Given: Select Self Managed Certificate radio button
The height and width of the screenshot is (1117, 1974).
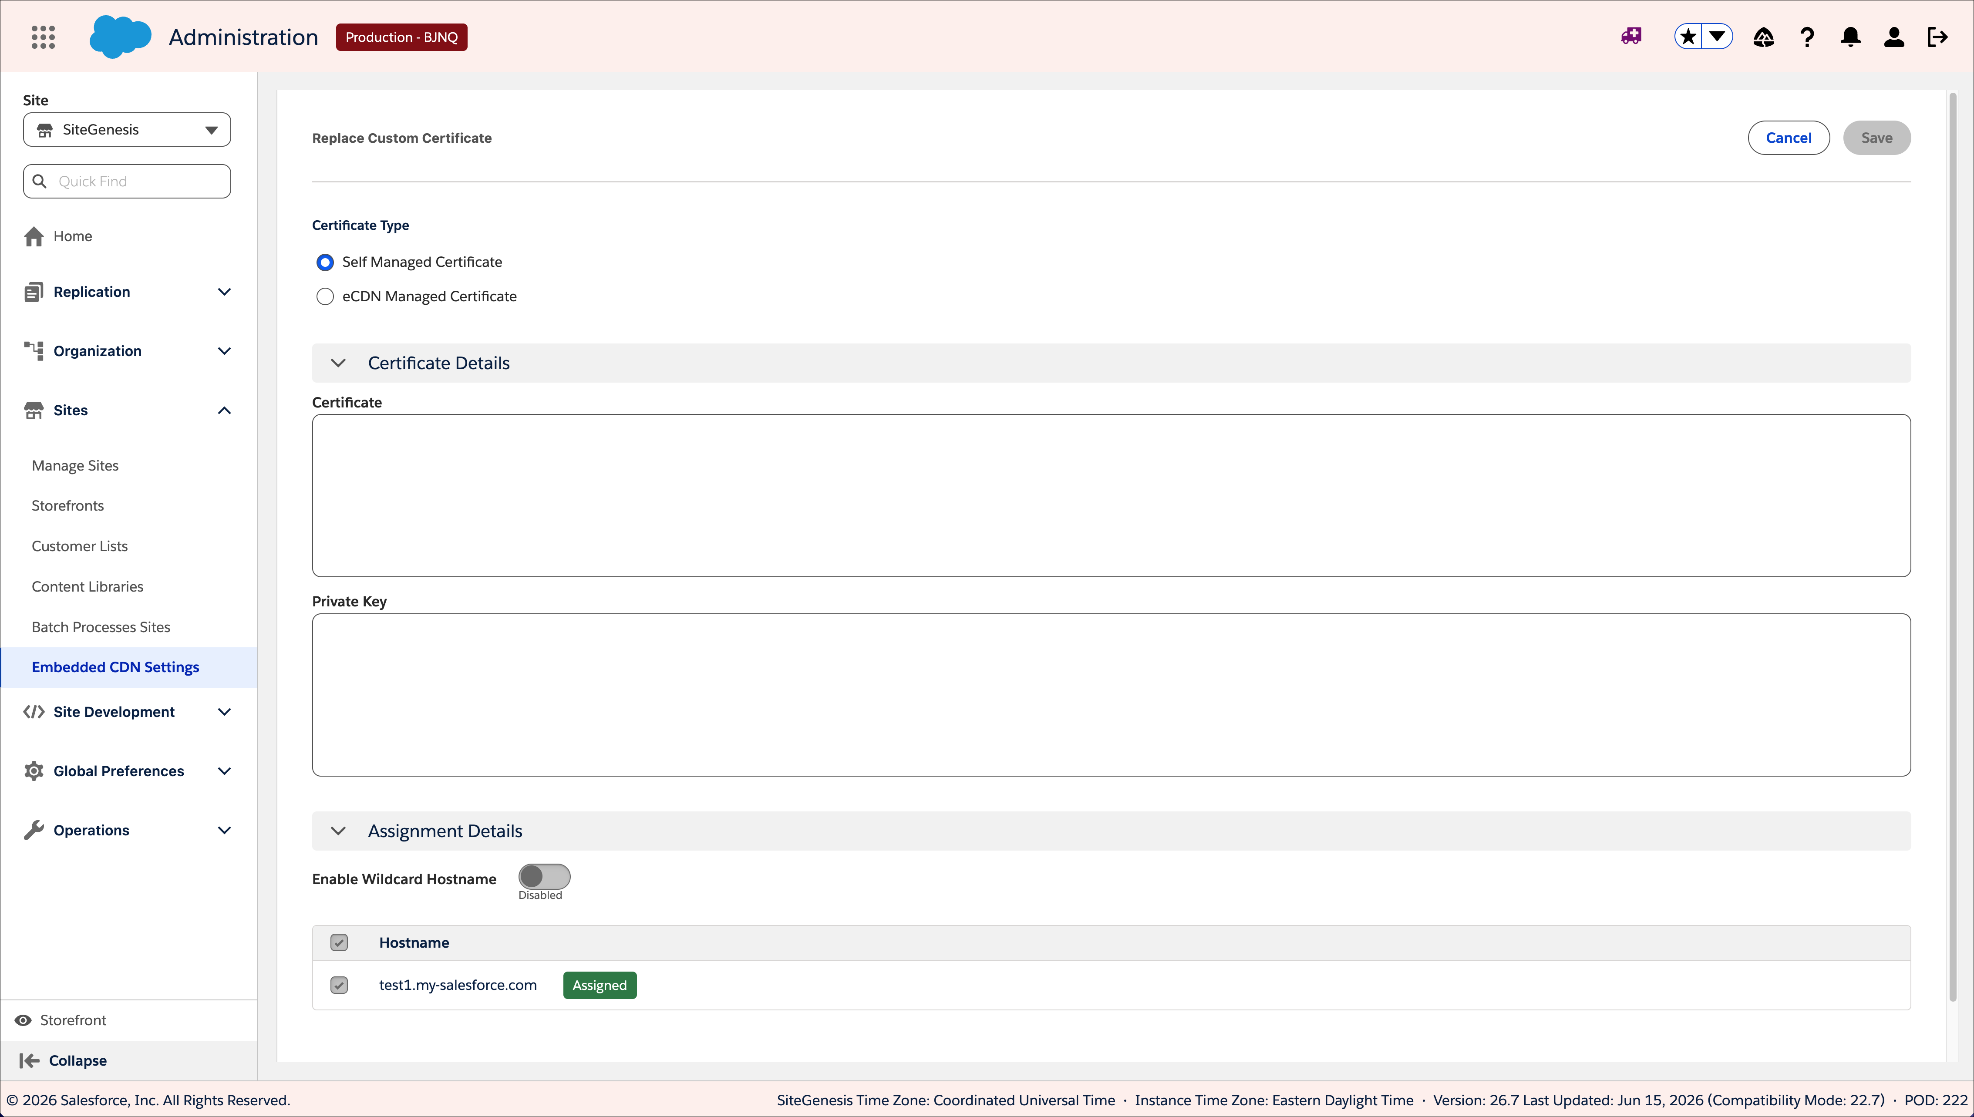Looking at the screenshot, I should [325, 262].
